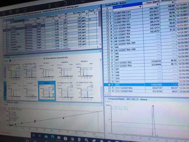The height and width of the screenshot is (142, 189).
Task: Click the first toolbar icon at top left
Action: pyautogui.click(x=4, y=13)
